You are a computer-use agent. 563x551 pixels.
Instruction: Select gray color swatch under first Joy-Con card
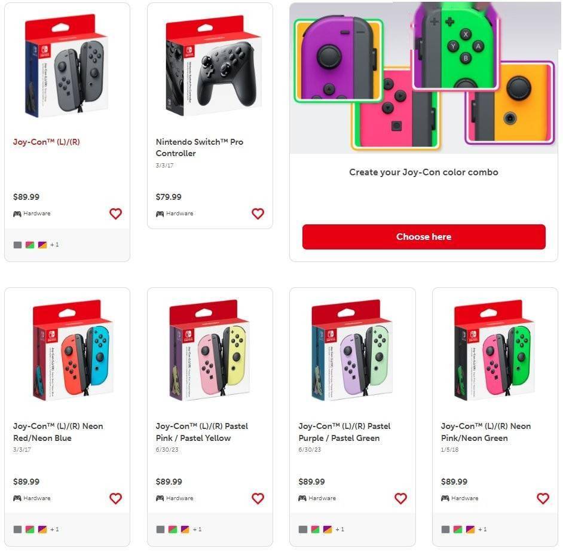(x=17, y=245)
